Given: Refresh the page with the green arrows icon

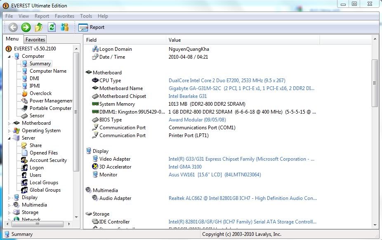Looking at the screenshot, I should [x=52, y=27].
